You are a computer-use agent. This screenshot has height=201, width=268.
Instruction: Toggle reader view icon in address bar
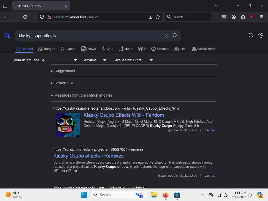point(150,17)
